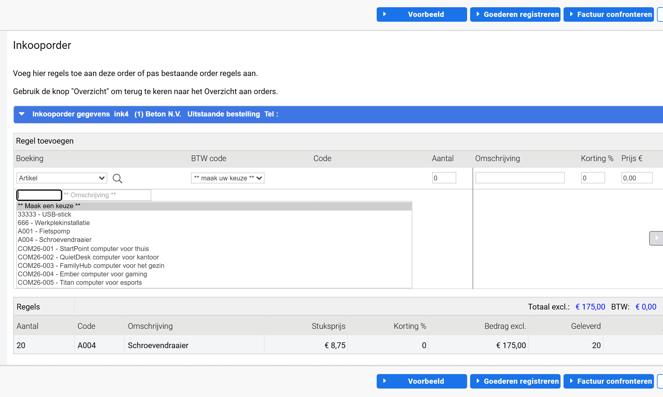Open the BTW code 'maak uw keuze' dropdown

[x=228, y=178]
